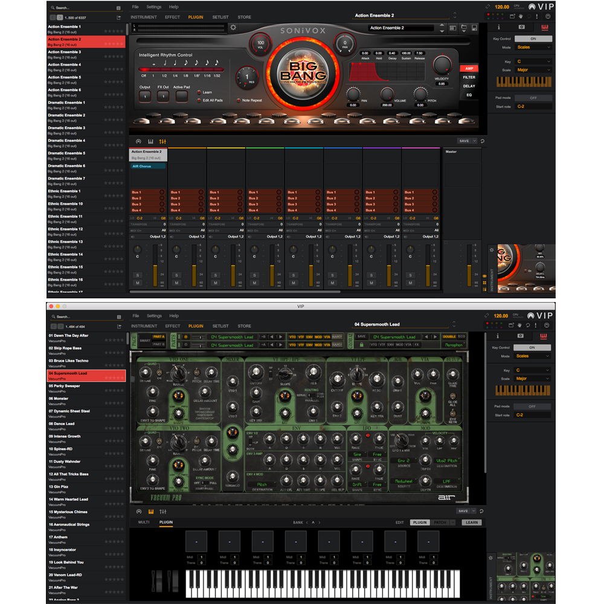Toggle Pad mode in bottom window
The image size is (604, 604).
click(532, 406)
